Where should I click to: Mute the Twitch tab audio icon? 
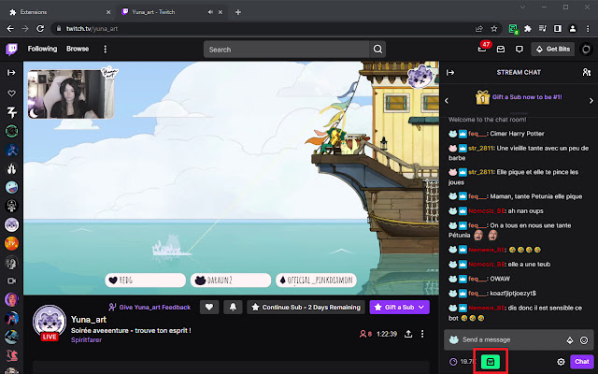pos(210,12)
